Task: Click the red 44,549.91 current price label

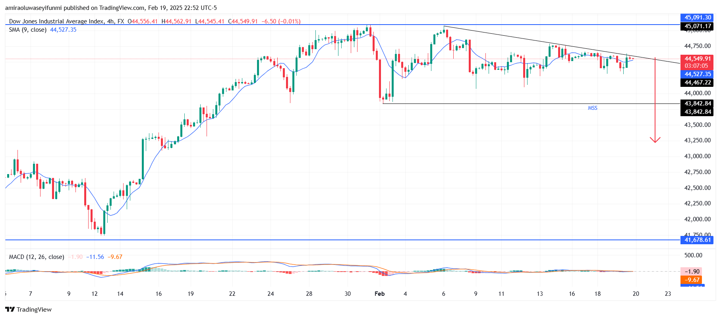Action: (698, 59)
